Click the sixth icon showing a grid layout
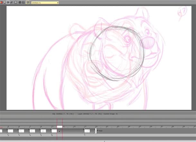The image size is (196, 142). [20, 2]
